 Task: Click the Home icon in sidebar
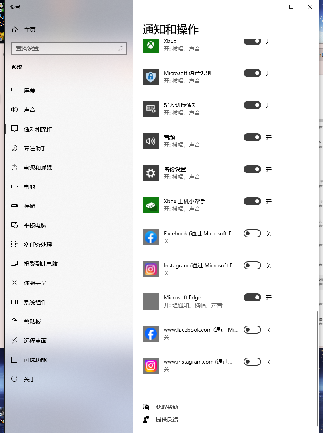pos(14,30)
